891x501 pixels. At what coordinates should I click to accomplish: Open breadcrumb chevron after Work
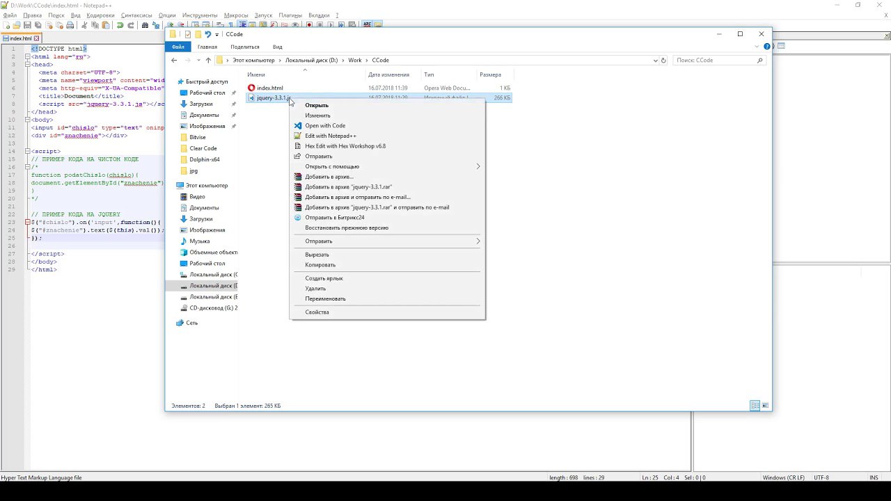(x=367, y=61)
